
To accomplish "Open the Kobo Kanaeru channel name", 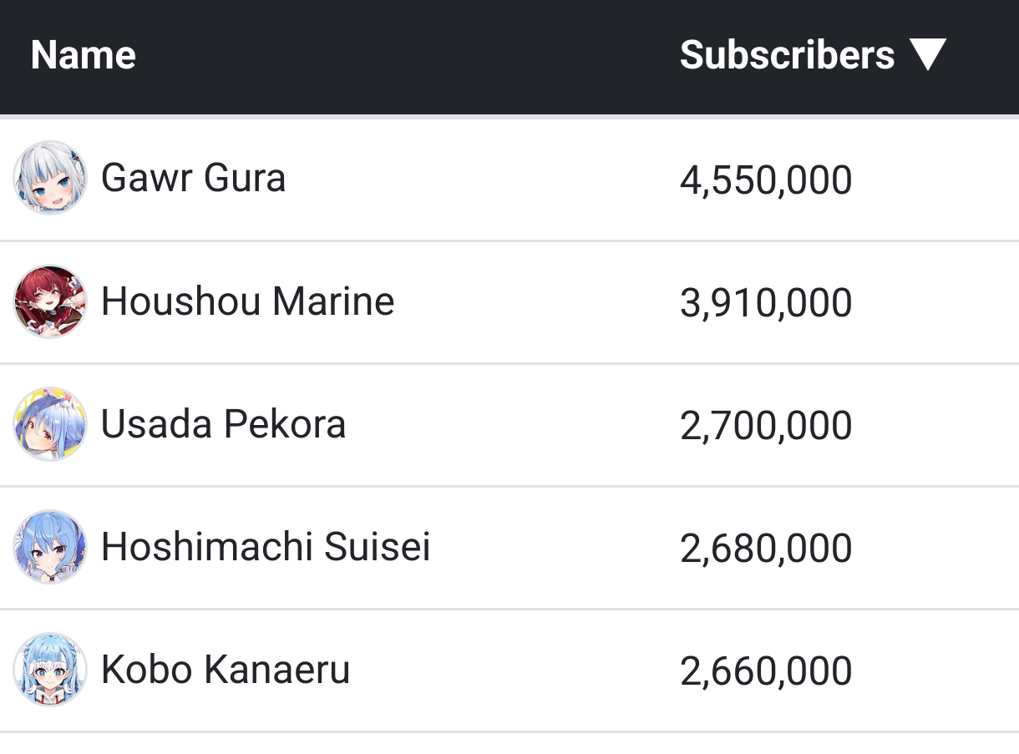I will pyautogui.click(x=226, y=670).
